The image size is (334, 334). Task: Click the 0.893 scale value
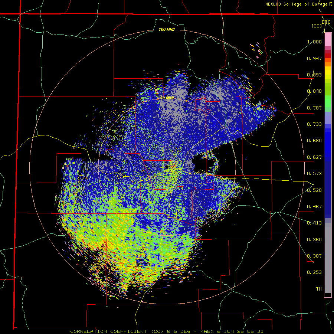click(314, 75)
